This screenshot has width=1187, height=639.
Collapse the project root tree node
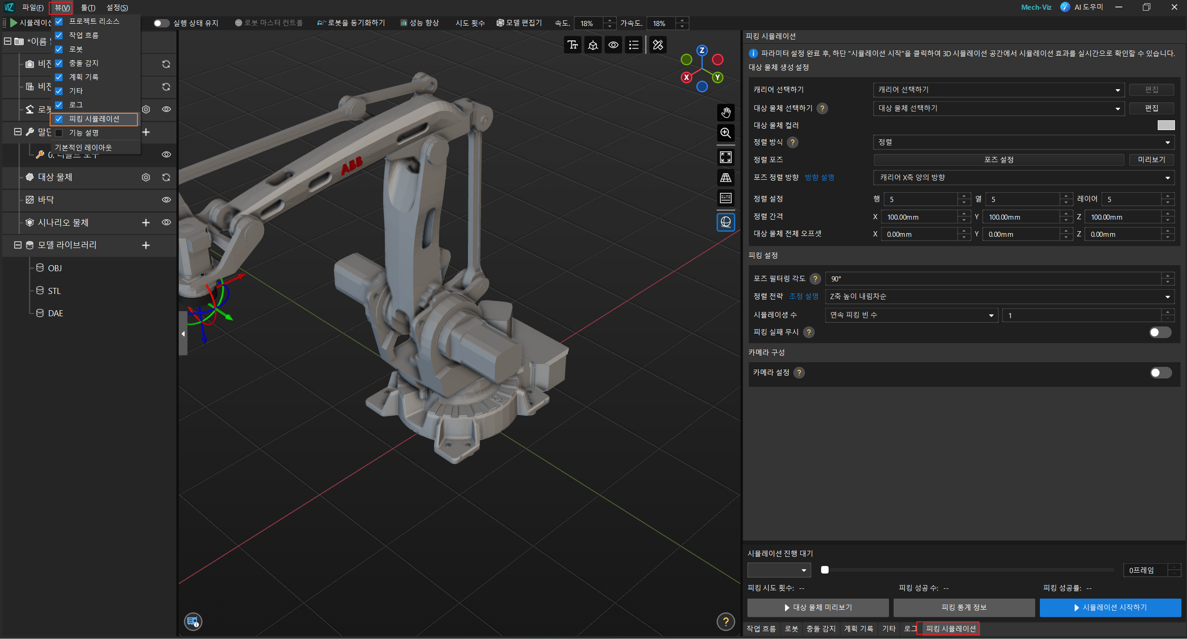coord(7,41)
